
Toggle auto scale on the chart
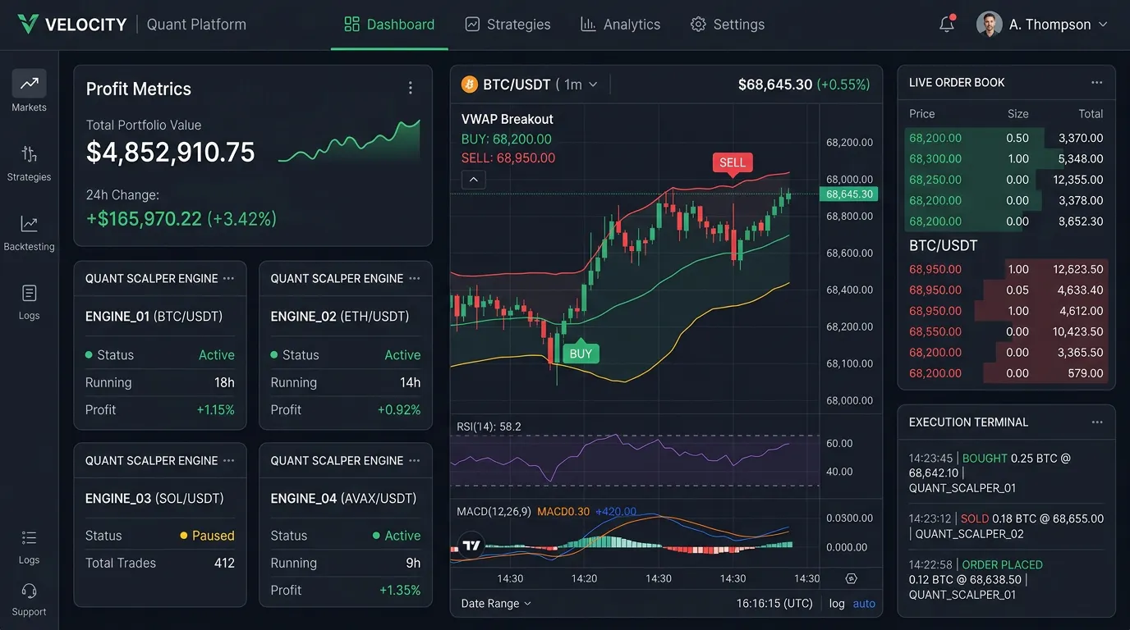tap(864, 604)
